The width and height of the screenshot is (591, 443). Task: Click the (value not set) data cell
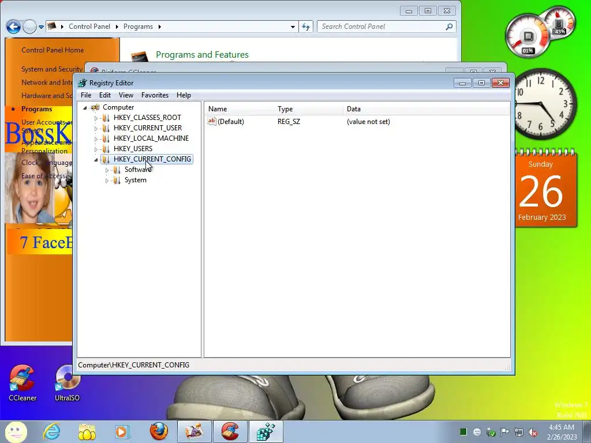[x=368, y=122]
